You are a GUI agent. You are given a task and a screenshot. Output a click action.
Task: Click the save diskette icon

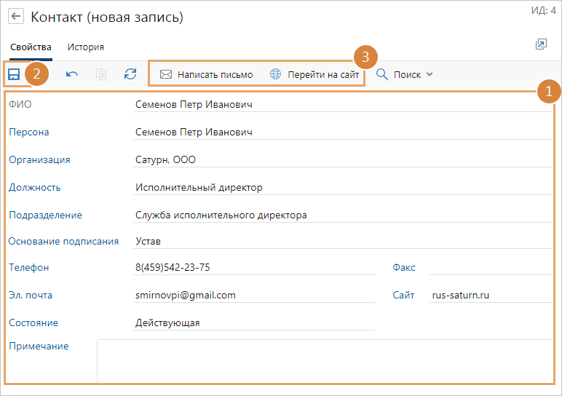(14, 74)
